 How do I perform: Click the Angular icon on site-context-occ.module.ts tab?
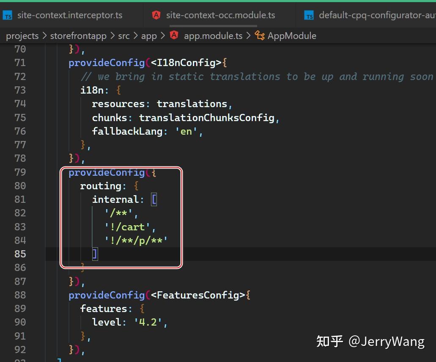tap(156, 15)
